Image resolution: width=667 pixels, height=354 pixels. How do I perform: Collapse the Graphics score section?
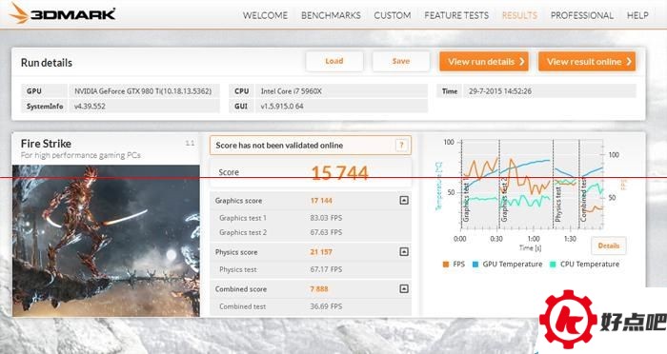coord(404,200)
